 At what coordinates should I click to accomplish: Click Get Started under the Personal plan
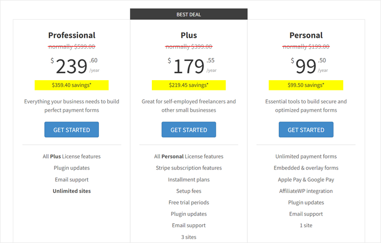(306, 130)
